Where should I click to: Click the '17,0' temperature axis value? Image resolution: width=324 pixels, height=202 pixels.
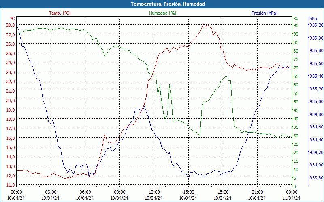[11, 128]
